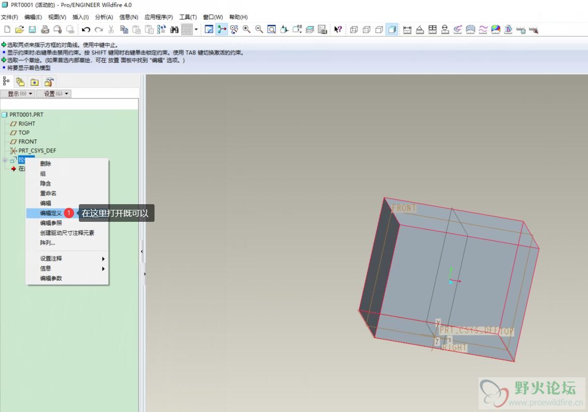Screen dimensions: 588x412
Task: Show the Model Tree tab icon
Action: tap(6, 81)
